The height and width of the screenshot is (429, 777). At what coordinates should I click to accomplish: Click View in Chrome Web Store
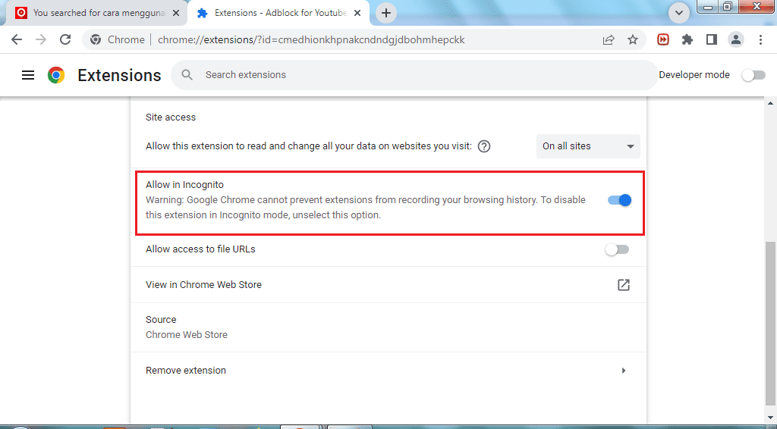(203, 284)
